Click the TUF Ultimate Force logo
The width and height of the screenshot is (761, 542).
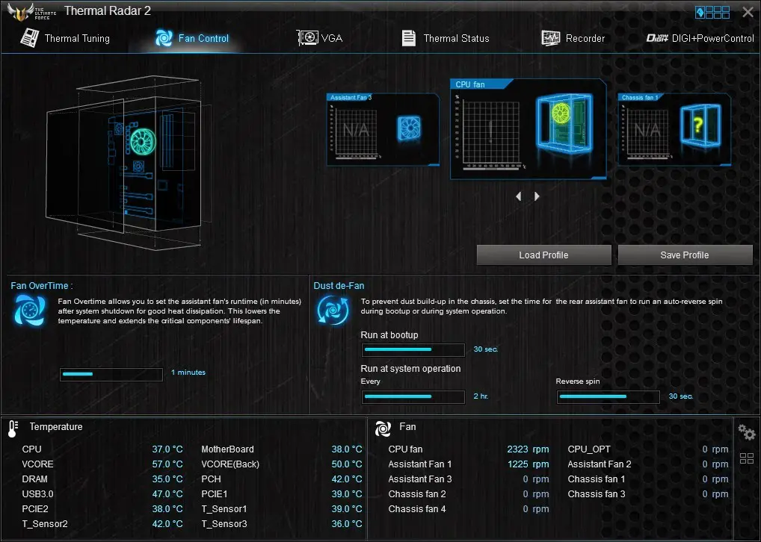click(x=31, y=12)
